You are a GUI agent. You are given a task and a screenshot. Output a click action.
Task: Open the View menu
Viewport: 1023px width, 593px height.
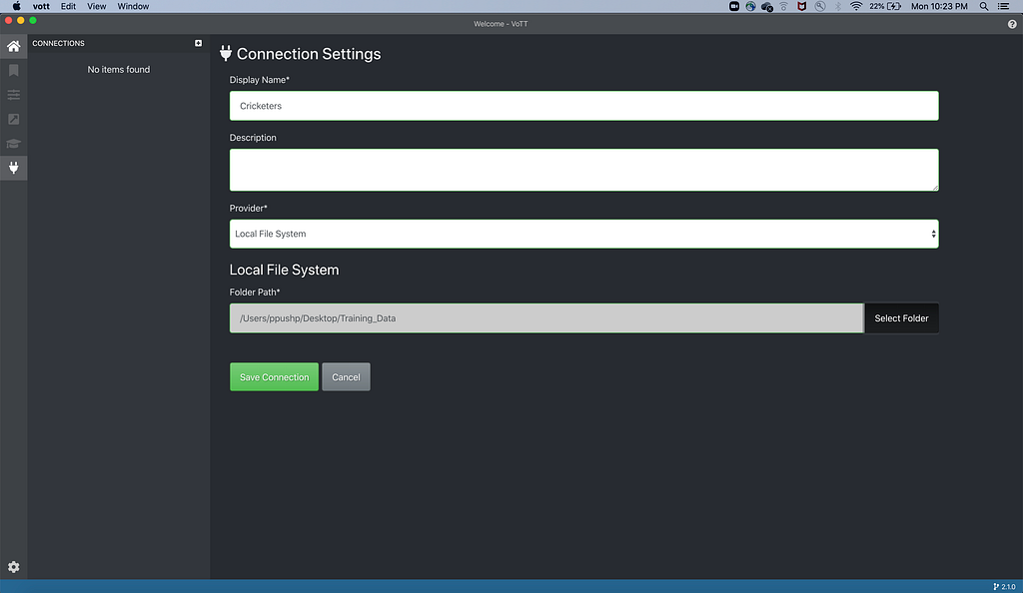pos(97,7)
